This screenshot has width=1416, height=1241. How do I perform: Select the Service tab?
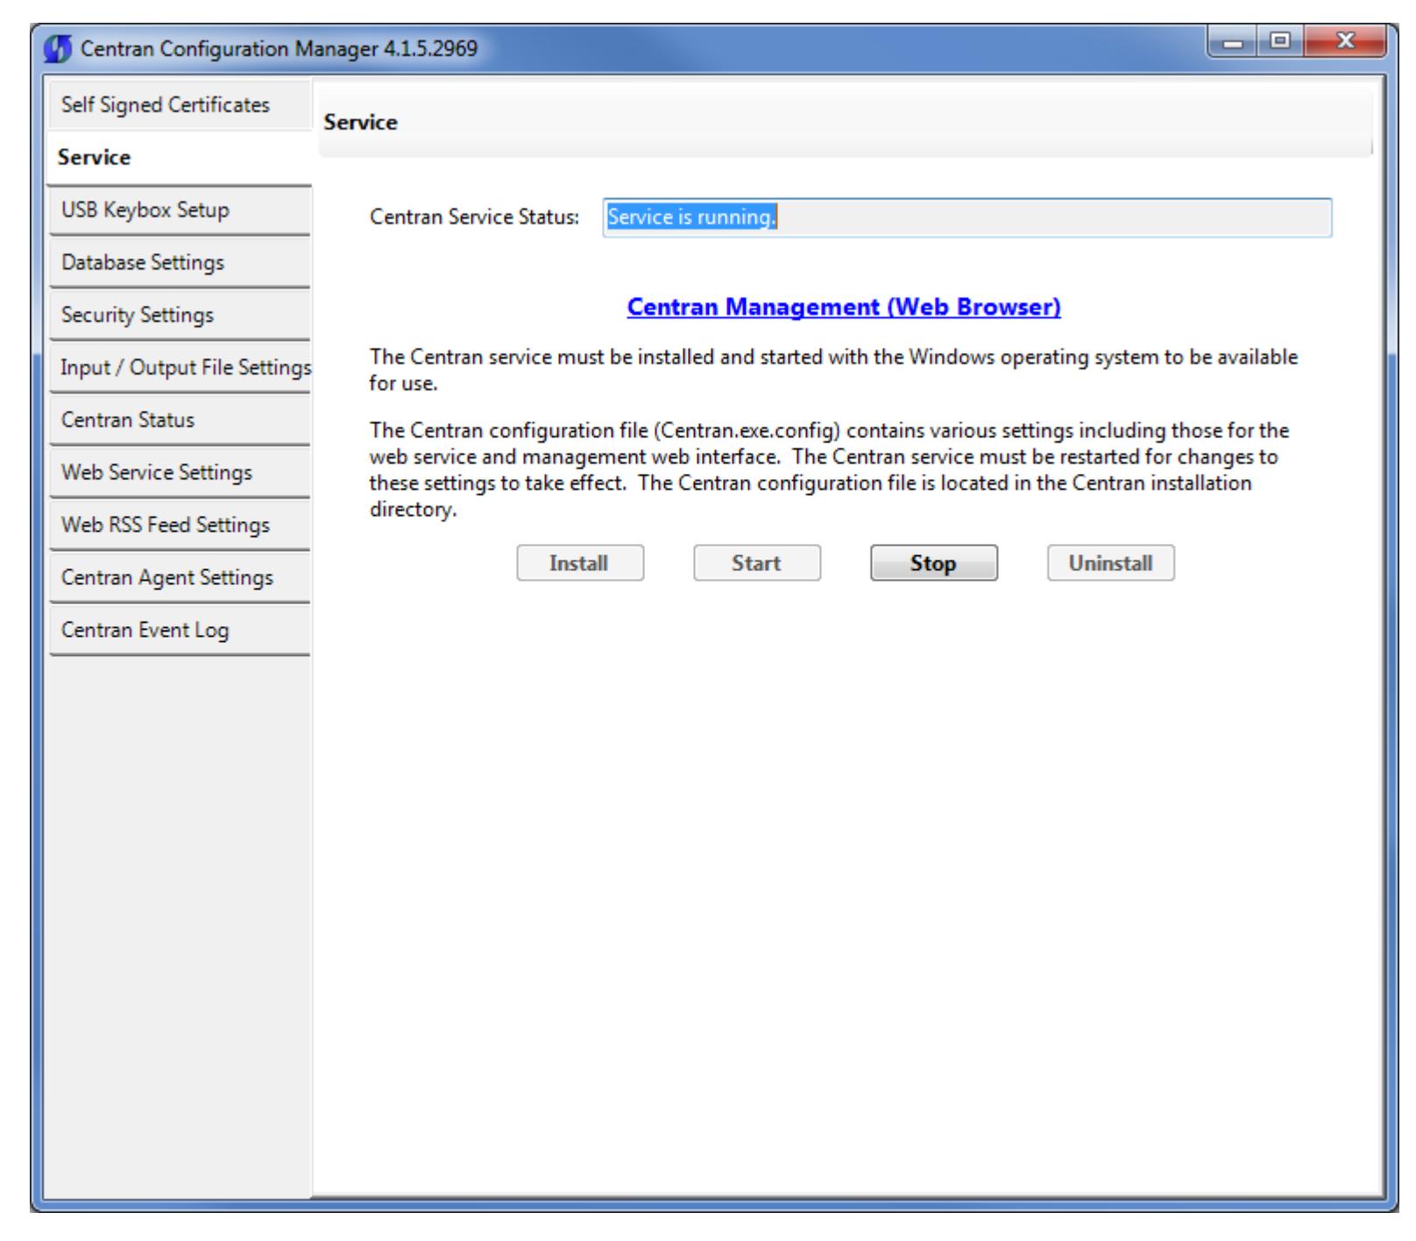[180, 158]
